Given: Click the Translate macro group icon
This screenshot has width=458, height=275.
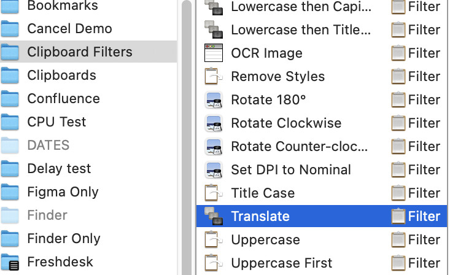Looking at the screenshot, I should point(214,216).
